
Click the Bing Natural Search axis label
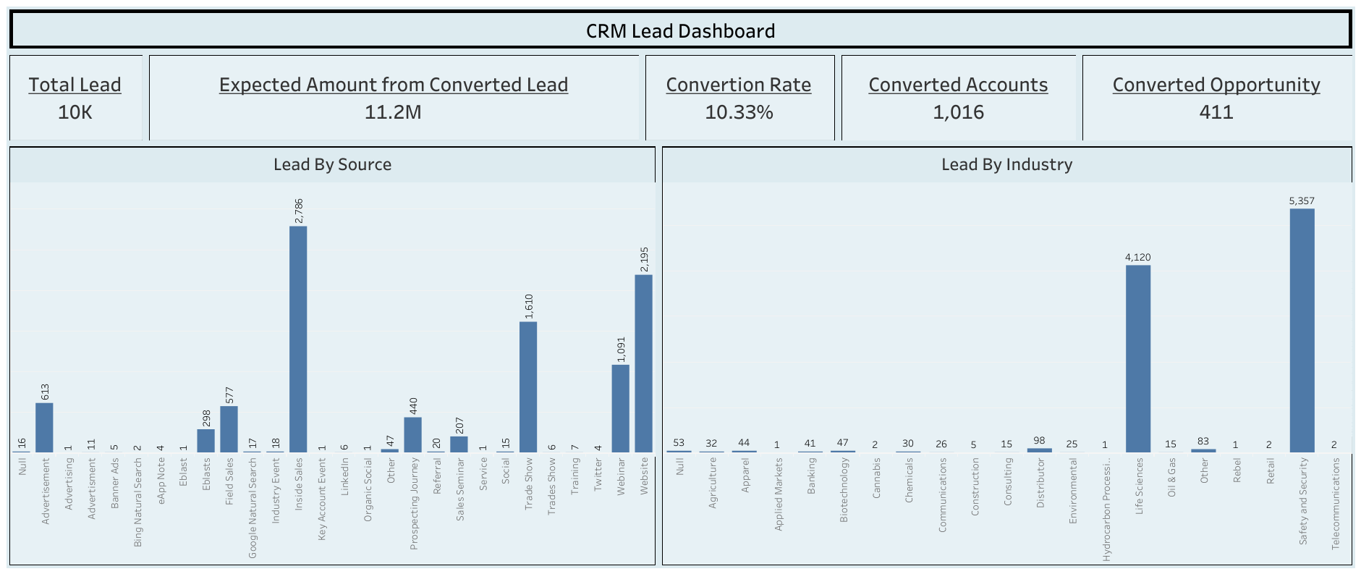tap(137, 502)
